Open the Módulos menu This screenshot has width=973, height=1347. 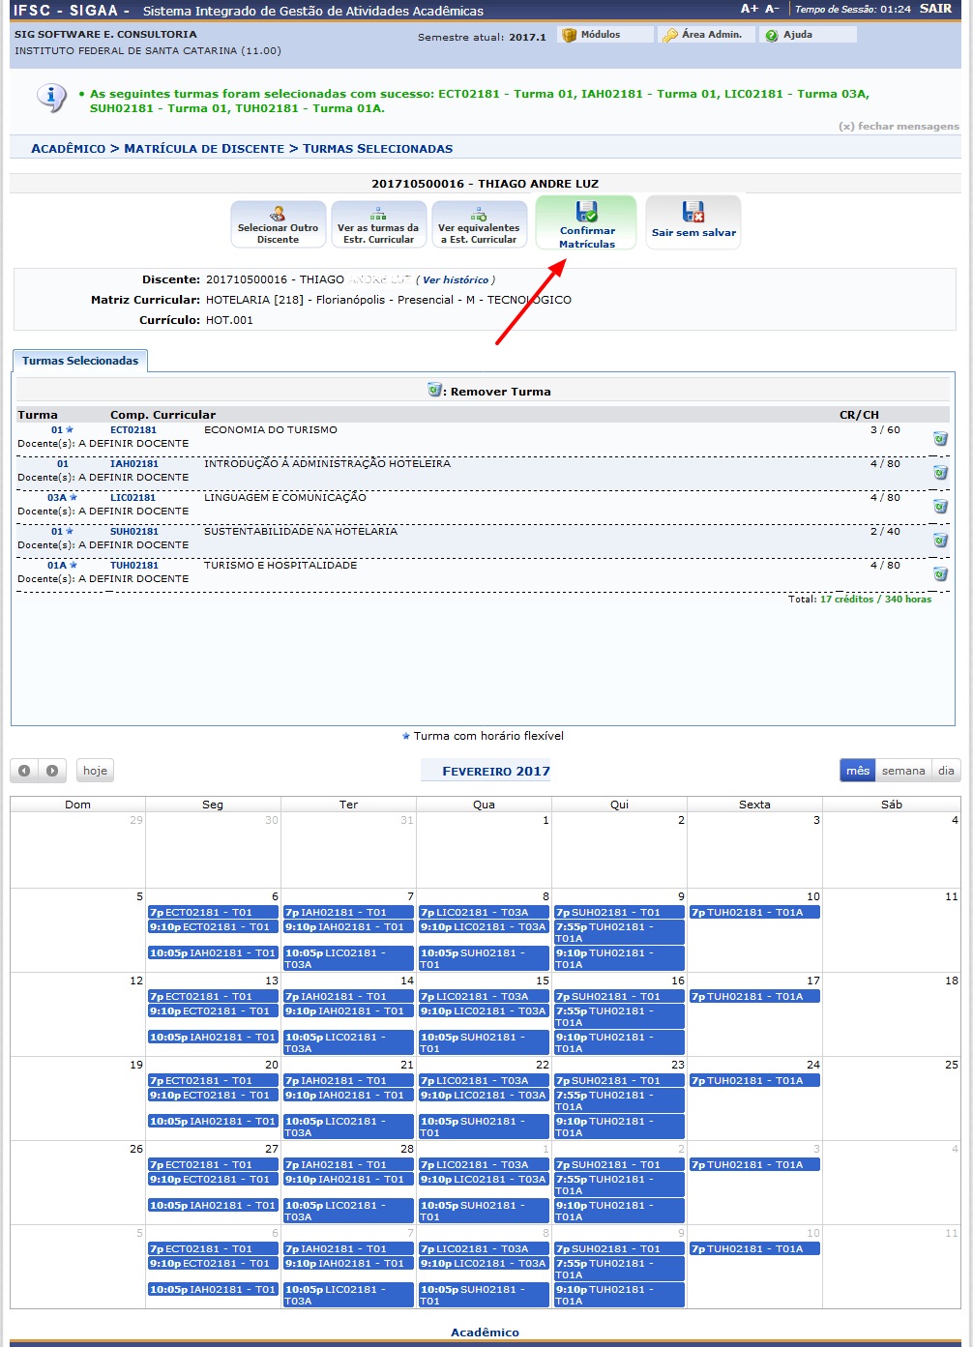pyautogui.click(x=600, y=35)
